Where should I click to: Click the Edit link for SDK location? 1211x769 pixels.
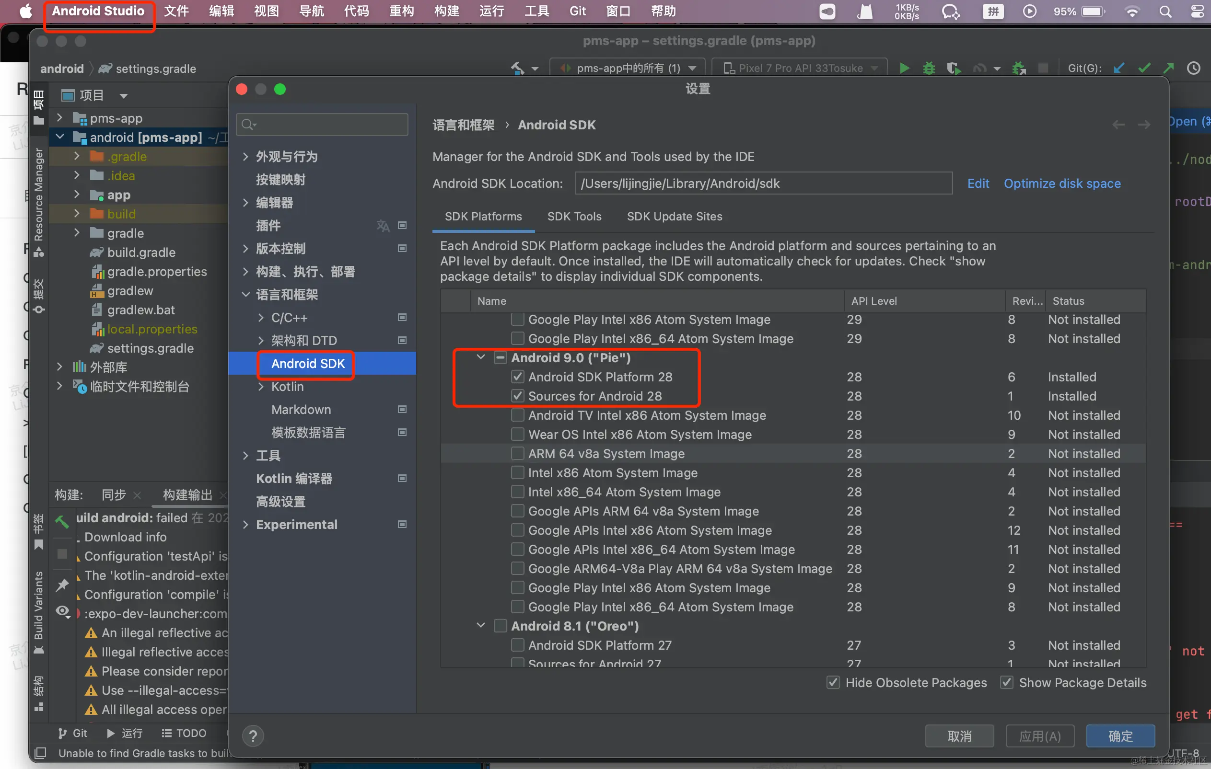[x=978, y=184]
